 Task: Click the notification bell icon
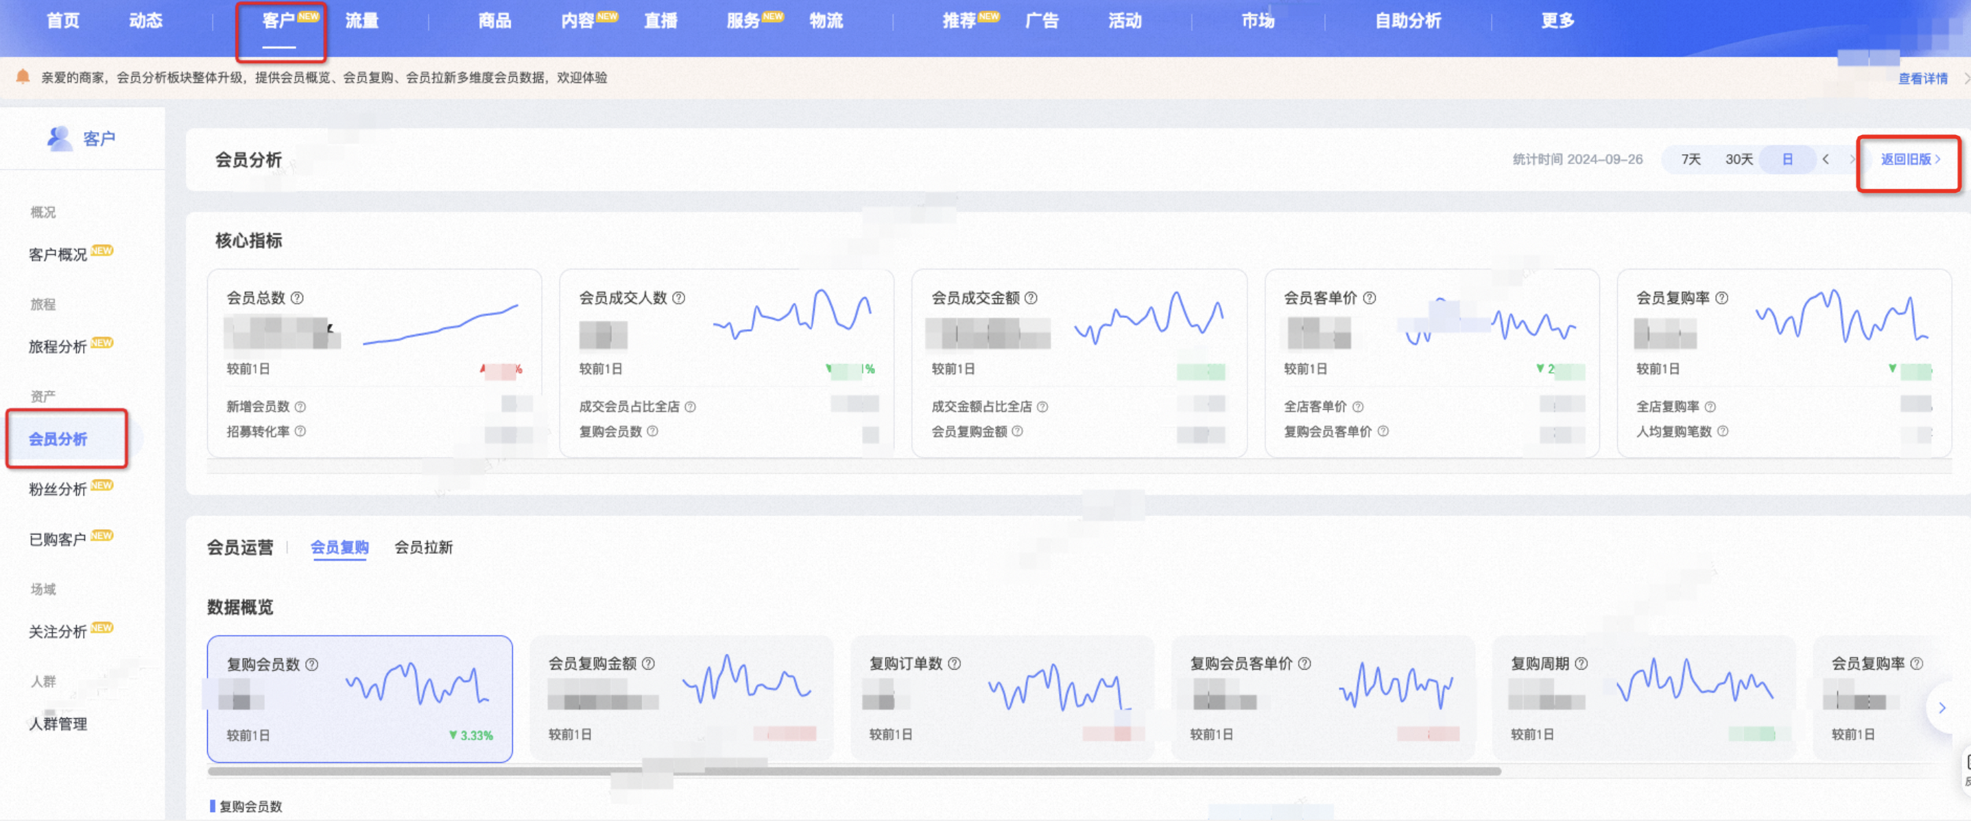click(x=23, y=77)
